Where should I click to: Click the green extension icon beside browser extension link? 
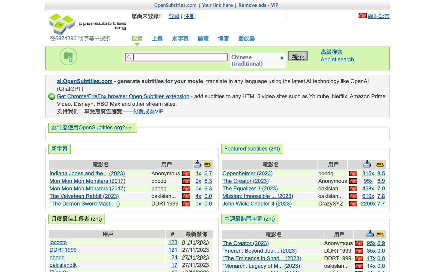pos(51,96)
